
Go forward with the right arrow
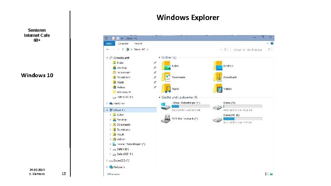tap(113, 50)
